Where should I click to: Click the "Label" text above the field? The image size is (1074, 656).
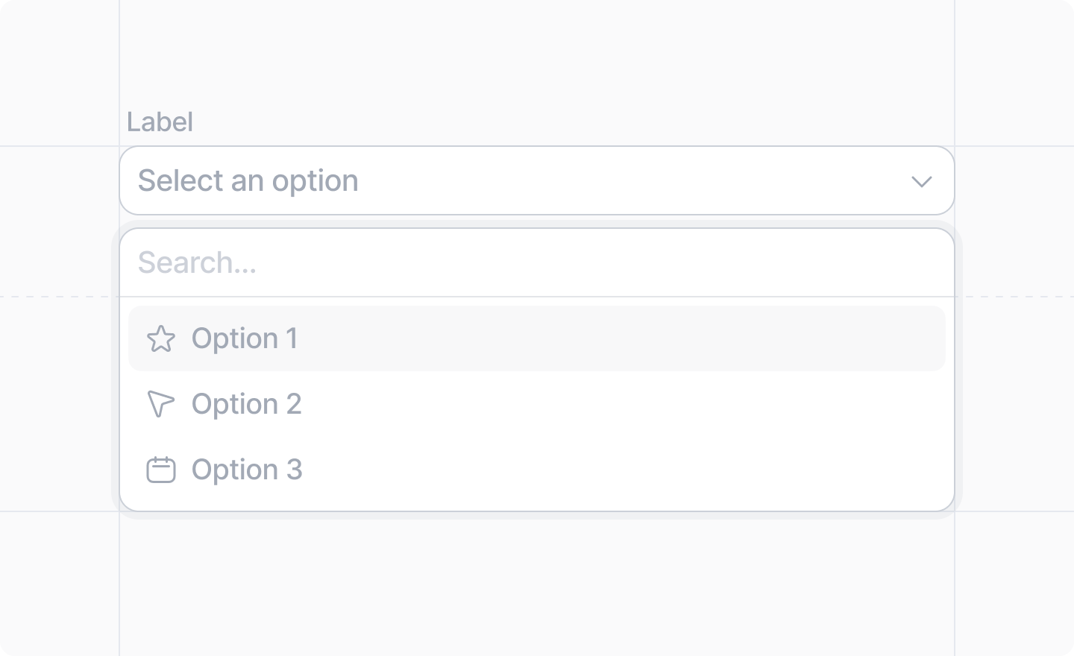[160, 122]
